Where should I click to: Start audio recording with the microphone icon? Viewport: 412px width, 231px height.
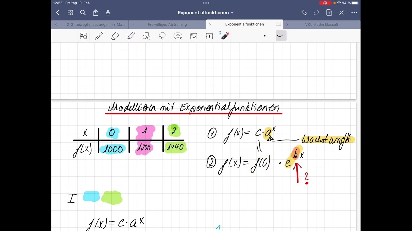click(x=108, y=13)
